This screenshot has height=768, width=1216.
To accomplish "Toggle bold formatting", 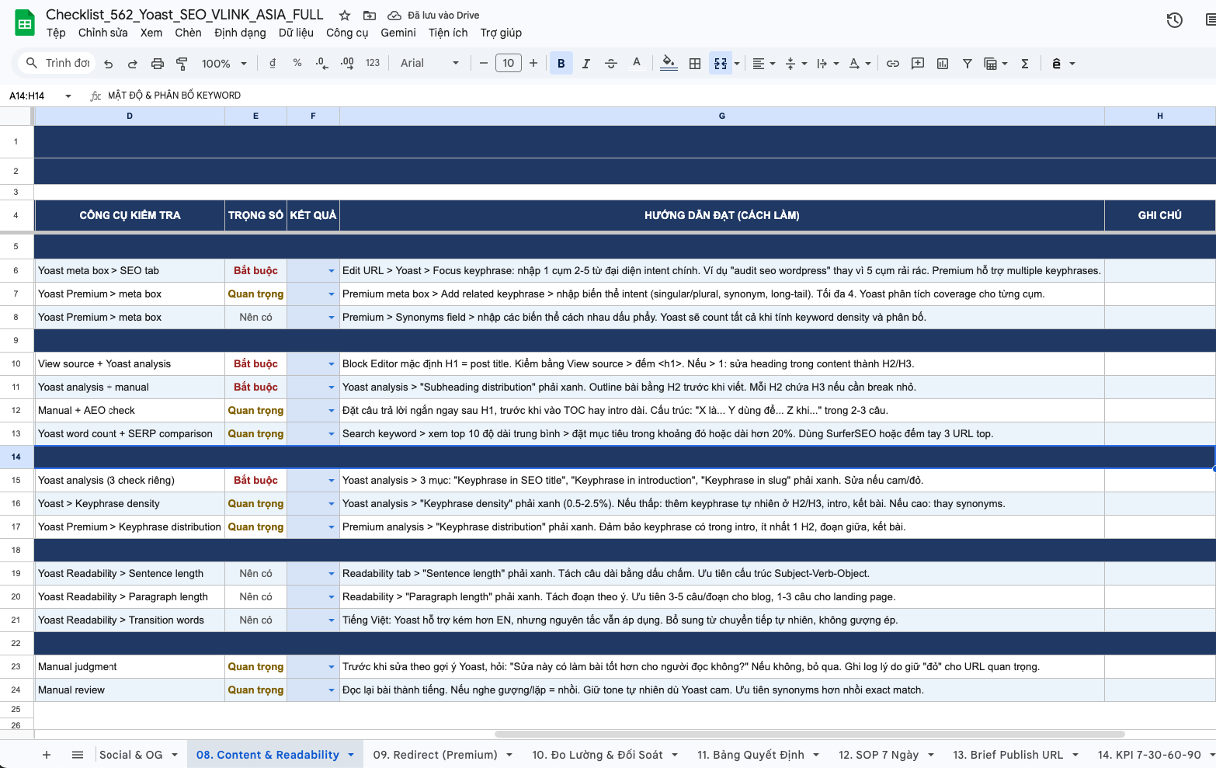I will point(561,64).
